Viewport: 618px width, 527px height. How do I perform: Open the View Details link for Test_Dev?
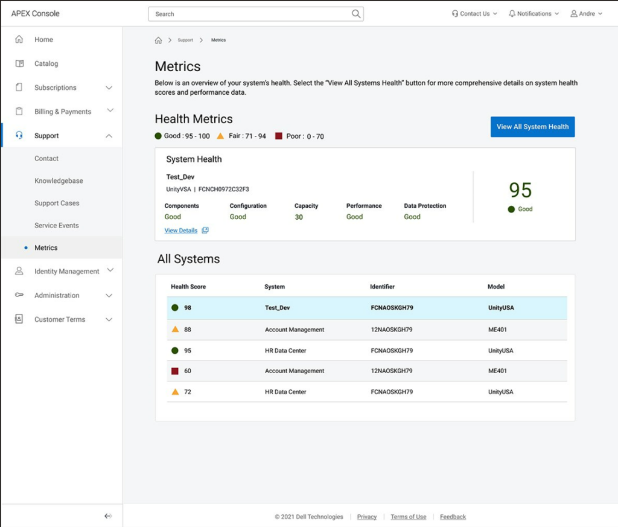pyautogui.click(x=182, y=230)
